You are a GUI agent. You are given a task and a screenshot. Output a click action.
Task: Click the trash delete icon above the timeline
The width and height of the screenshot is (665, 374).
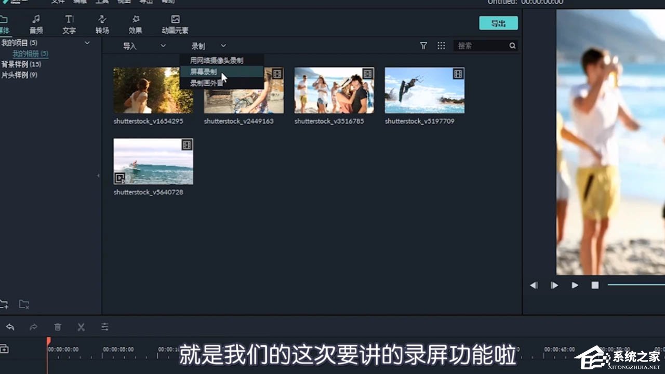(57, 327)
